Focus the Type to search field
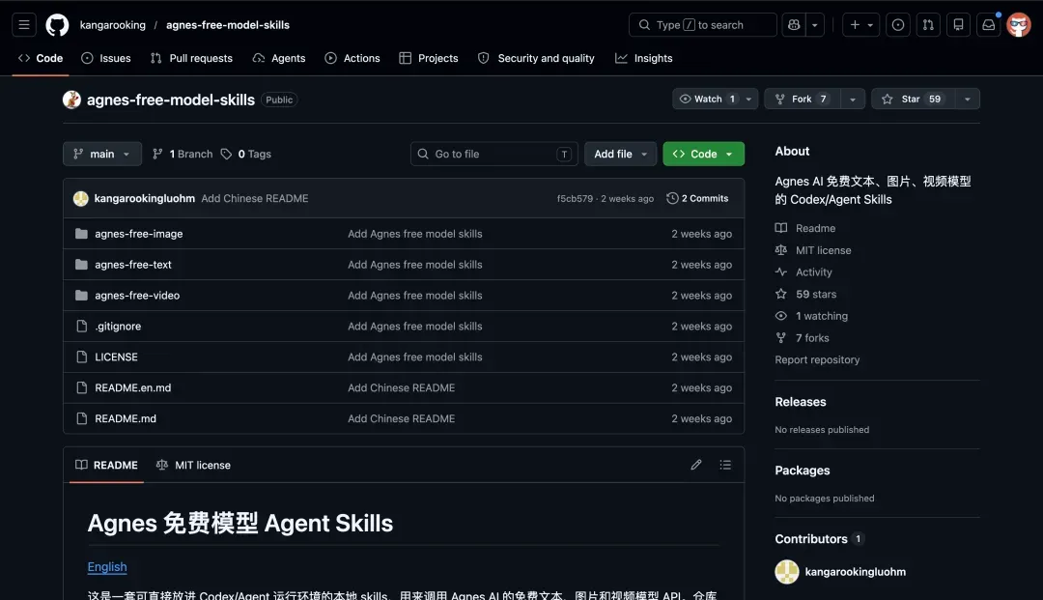1043x600 pixels. tap(702, 25)
